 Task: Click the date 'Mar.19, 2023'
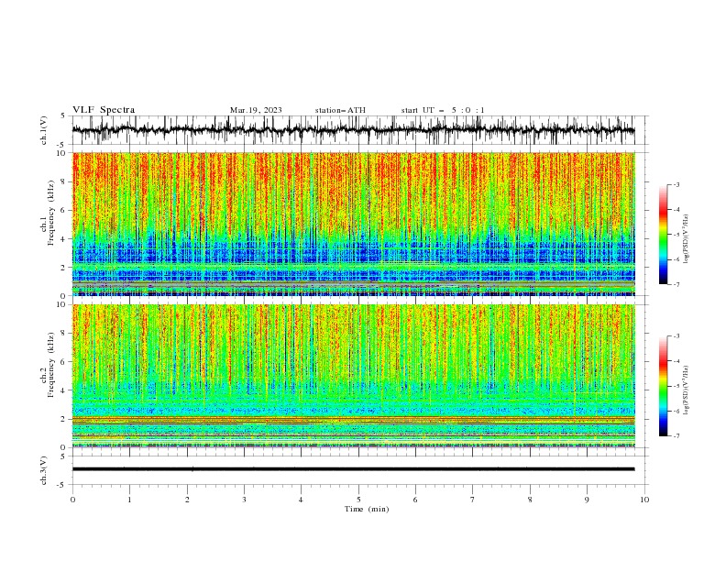point(256,110)
